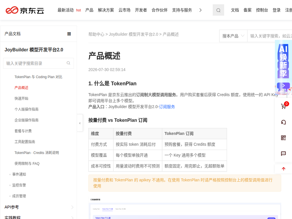
Task: Click the 订阅服务 hyperlink
Action: pyautogui.click(x=167, y=107)
